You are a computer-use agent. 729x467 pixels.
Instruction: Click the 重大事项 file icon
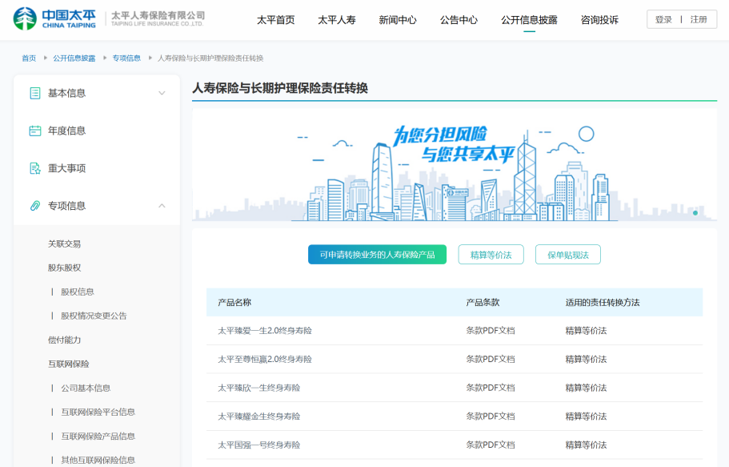coord(34,168)
